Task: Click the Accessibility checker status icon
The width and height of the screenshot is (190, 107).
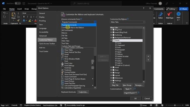Action: (x=65, y=105)
